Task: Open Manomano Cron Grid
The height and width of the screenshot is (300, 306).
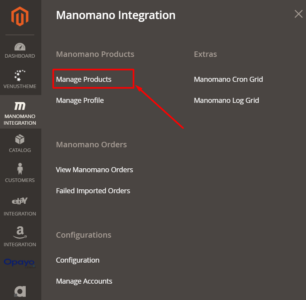Action: pos(228,79)
